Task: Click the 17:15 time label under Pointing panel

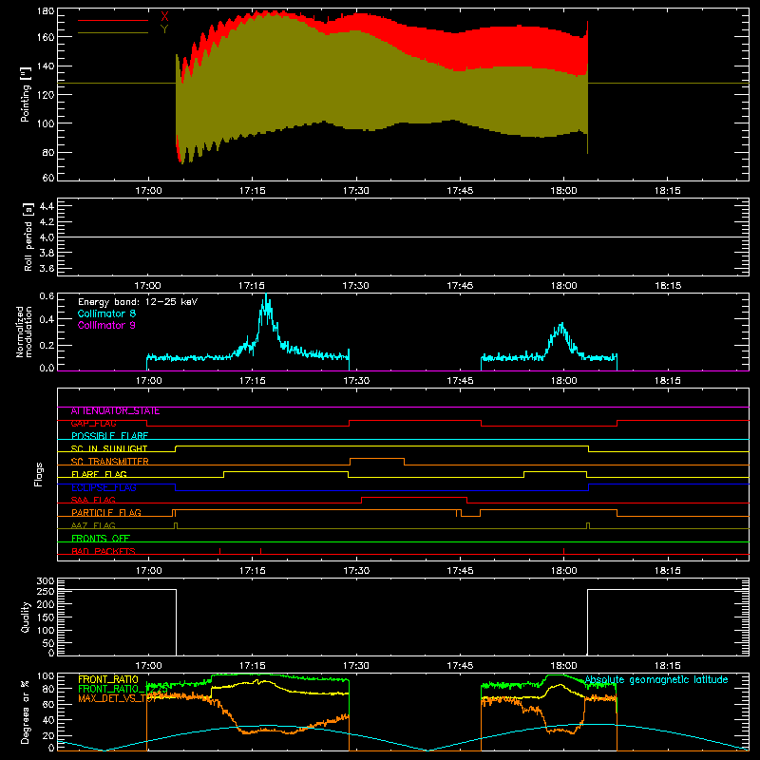Action: (x=252, y=191)
